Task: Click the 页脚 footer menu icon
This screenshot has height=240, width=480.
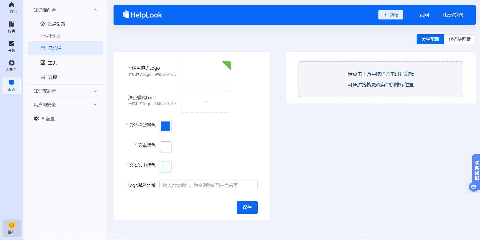Action: 43,77
